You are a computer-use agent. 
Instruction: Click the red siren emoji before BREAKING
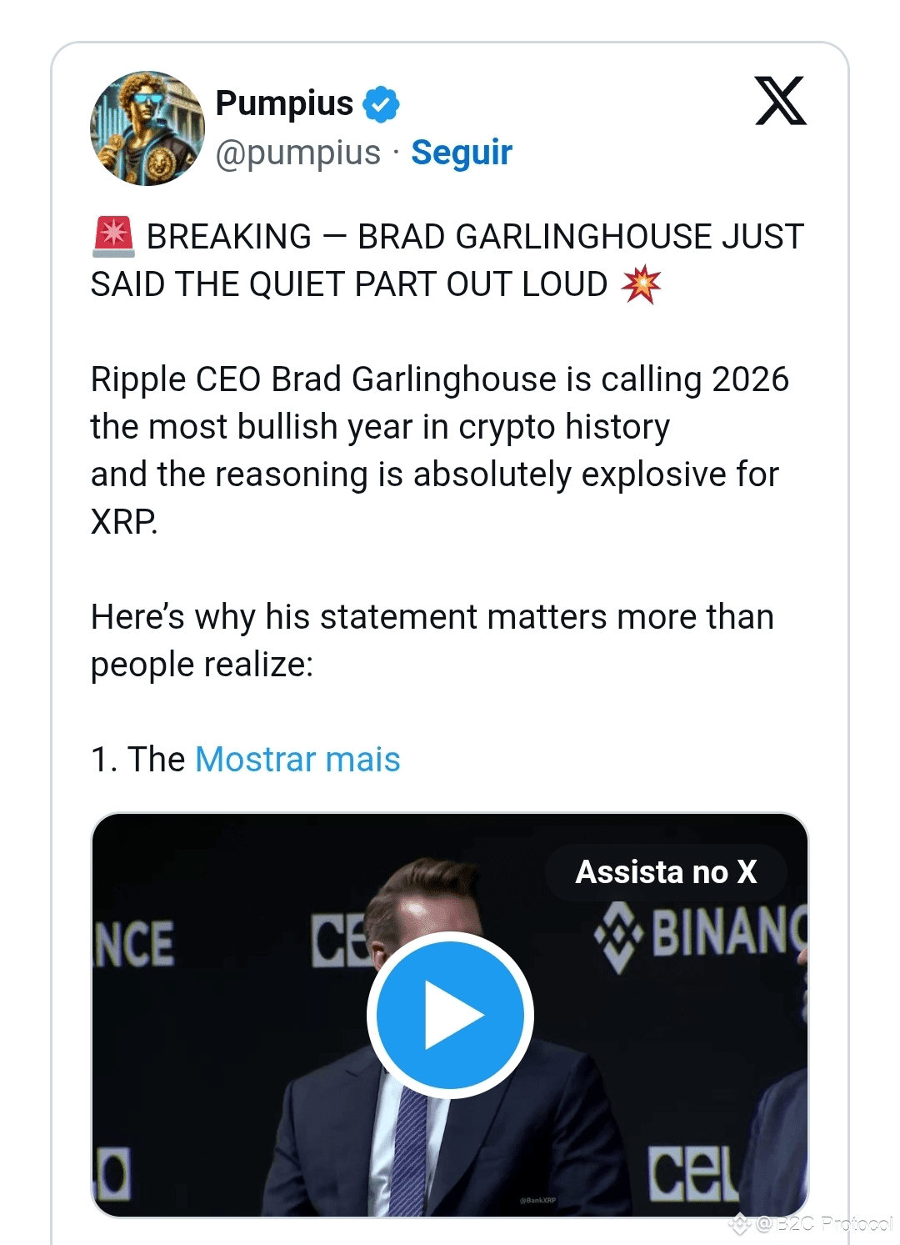pyautogui.click(x=113, y=236)
